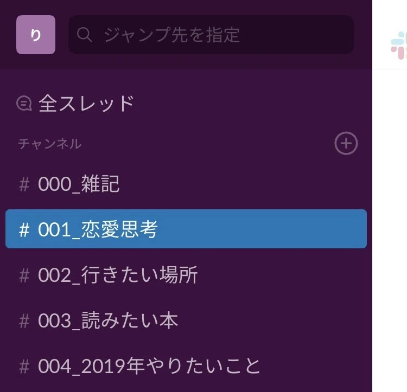Switch to the 003_読みたい本 channel
This screenshot has height=392, width=407.
[186, 320]
